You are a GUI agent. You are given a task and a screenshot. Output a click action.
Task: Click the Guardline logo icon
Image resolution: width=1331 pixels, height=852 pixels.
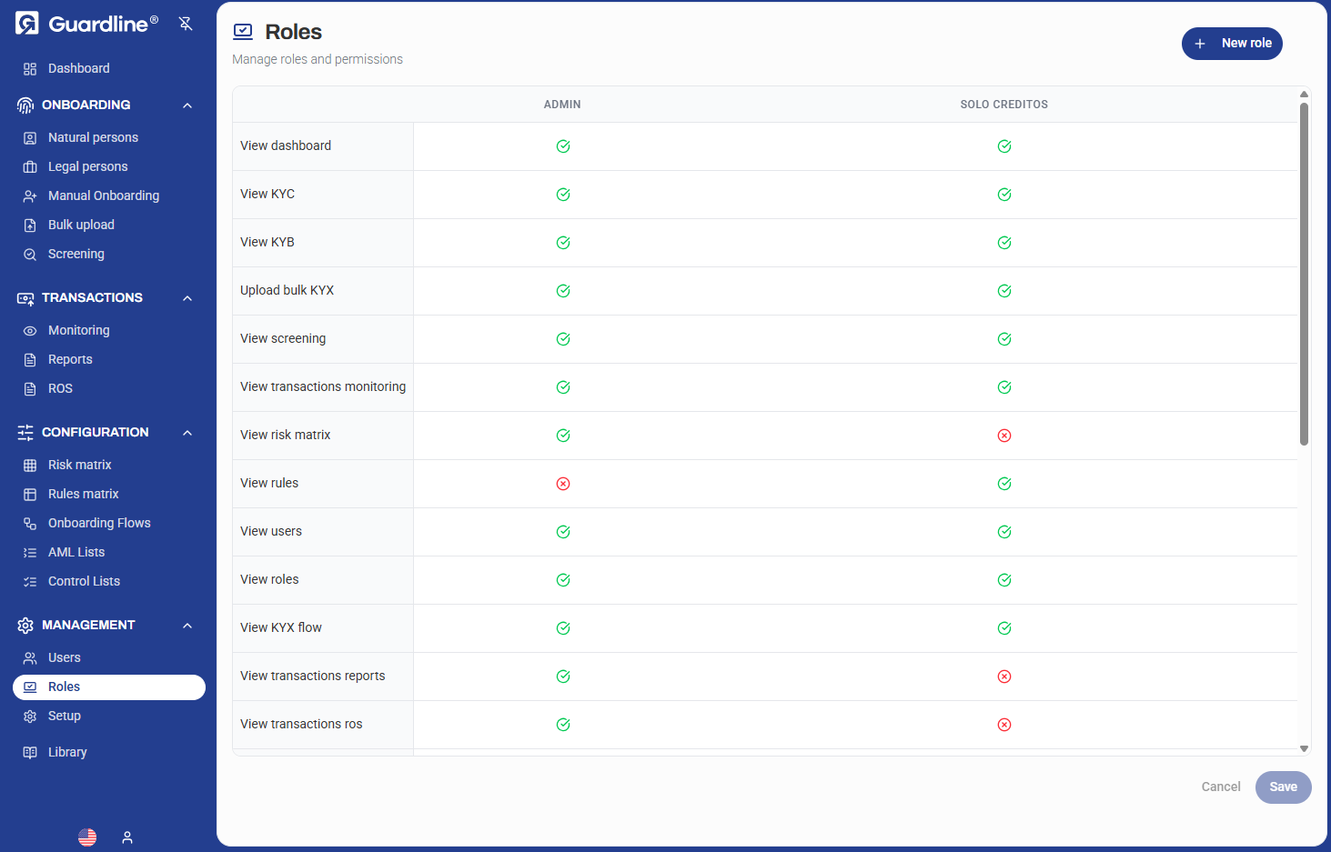click(27, 24)
